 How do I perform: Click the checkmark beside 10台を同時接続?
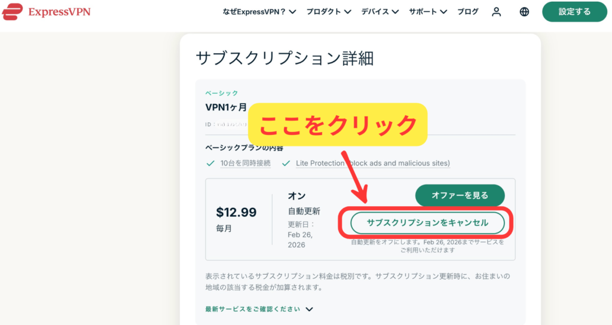click(210, 163)
